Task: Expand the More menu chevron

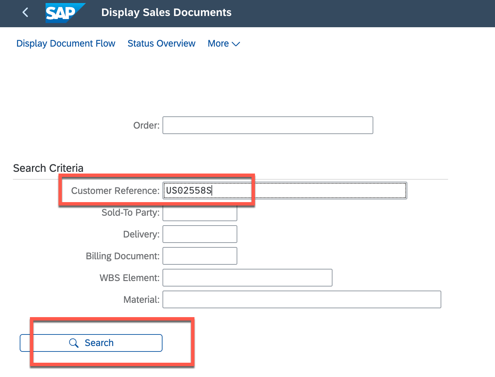Action: [x=236, y=44]
